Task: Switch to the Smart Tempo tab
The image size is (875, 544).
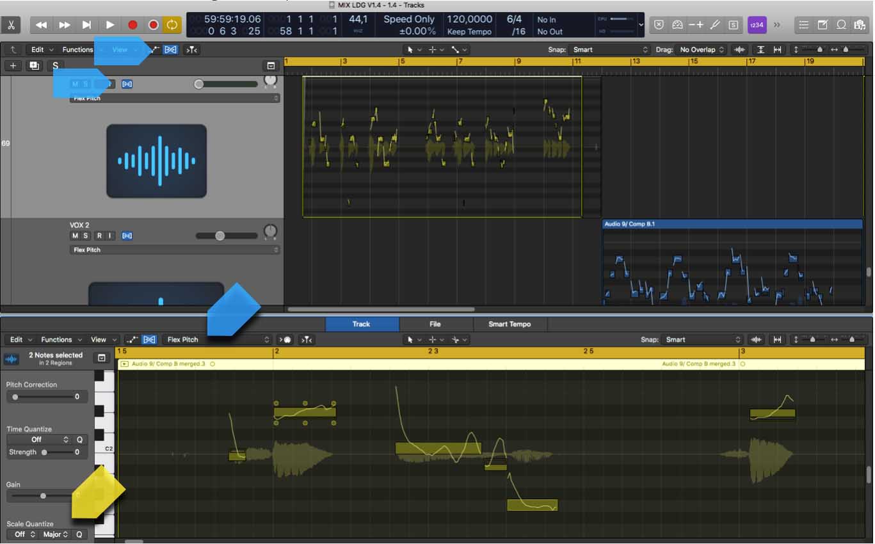Action: [x=510, y=324]
